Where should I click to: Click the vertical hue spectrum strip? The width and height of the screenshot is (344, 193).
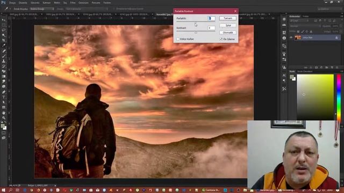tap(339, 97)
